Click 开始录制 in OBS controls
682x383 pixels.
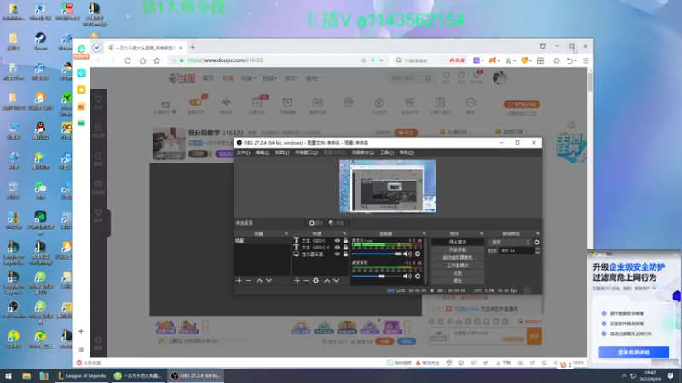pos(458,249)
